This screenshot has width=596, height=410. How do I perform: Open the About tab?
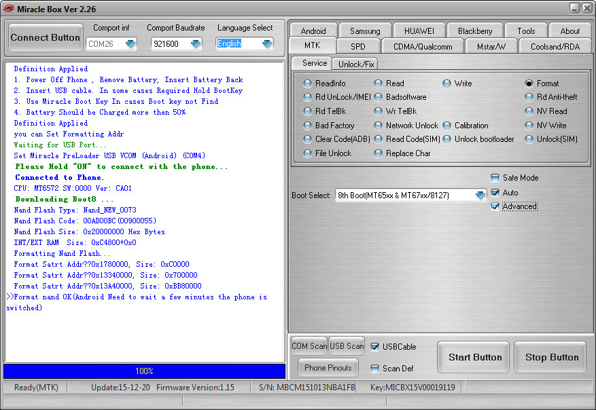pos(569,31)
